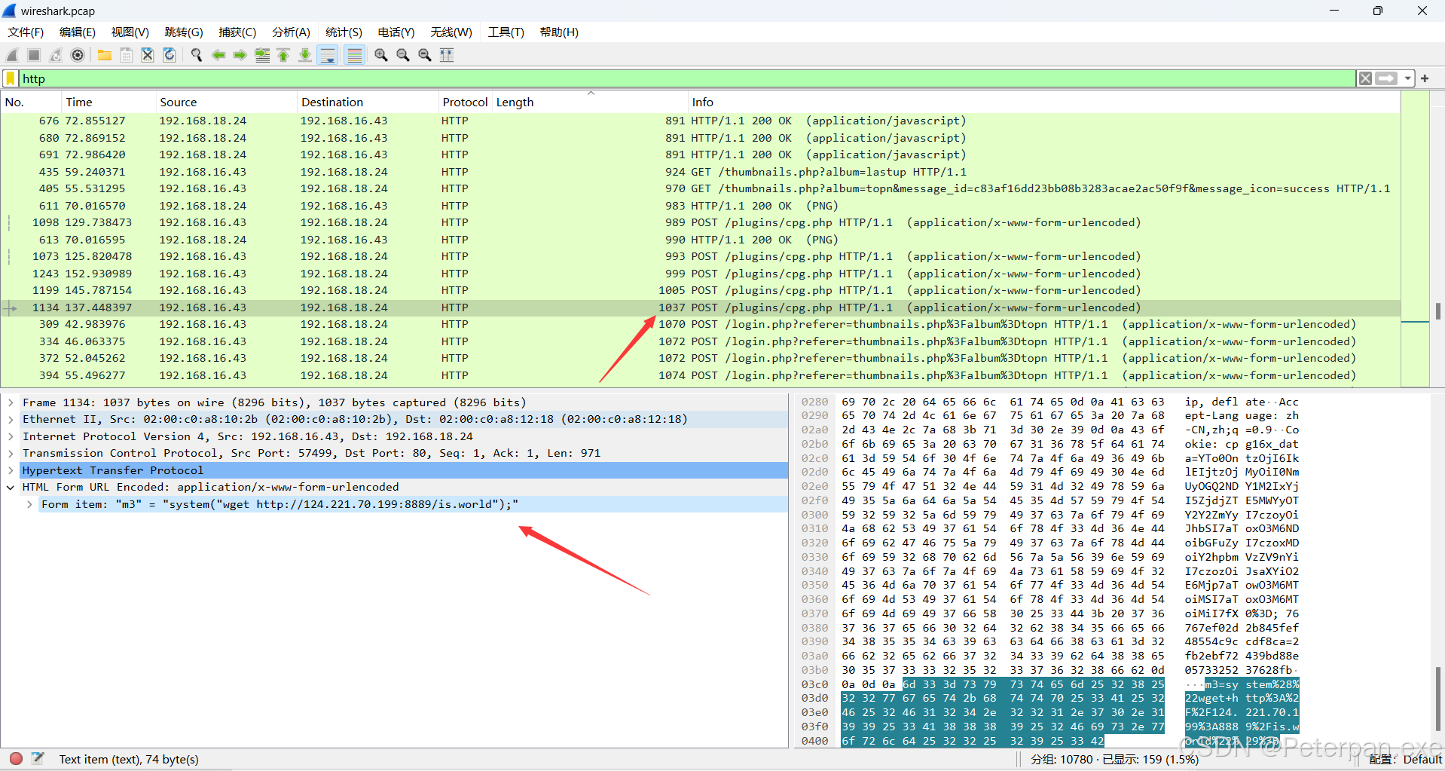Open the 帮助(H) menu
Viewport: 1445px width, 771px height.
559,32
